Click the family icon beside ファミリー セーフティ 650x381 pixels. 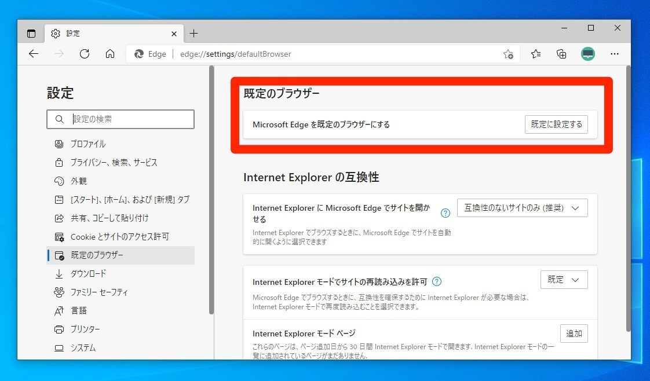[59, 292]
